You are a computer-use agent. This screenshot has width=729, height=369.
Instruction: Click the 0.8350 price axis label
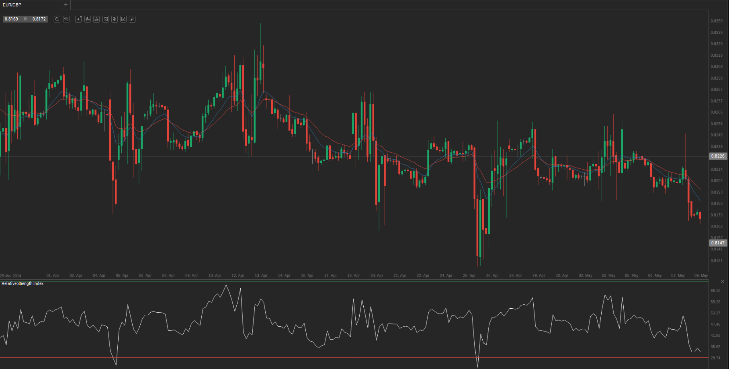[x=717, y=21]
